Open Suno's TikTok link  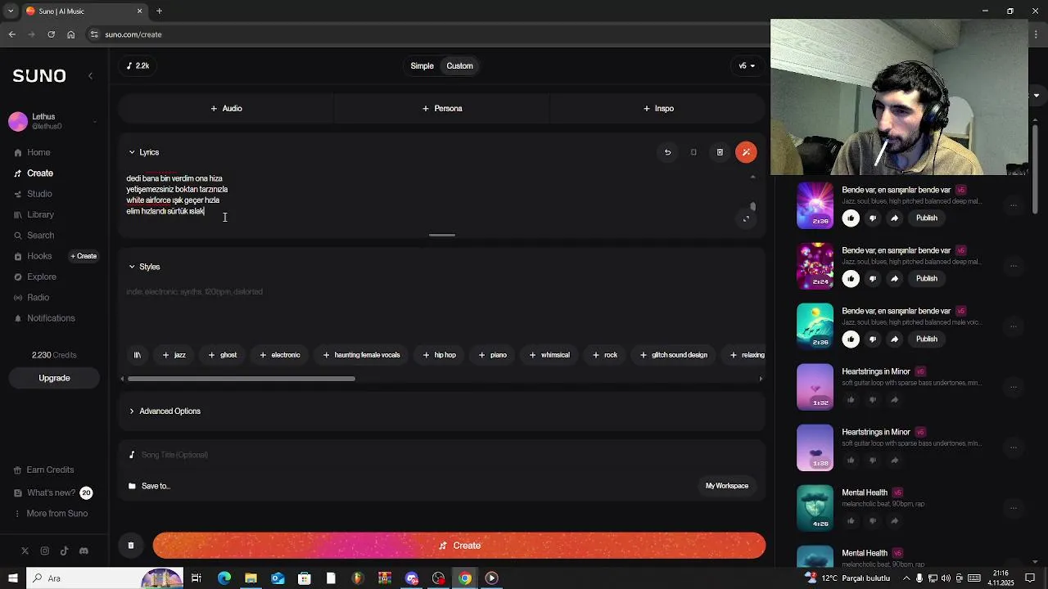click(x=64, y=551)
